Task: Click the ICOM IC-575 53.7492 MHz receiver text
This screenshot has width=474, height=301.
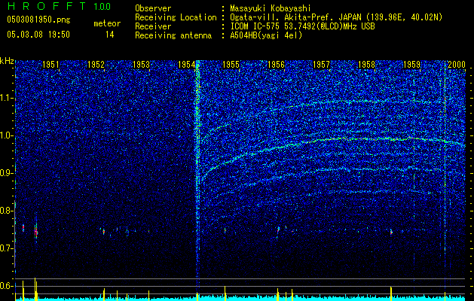Action: pos(302,26)
